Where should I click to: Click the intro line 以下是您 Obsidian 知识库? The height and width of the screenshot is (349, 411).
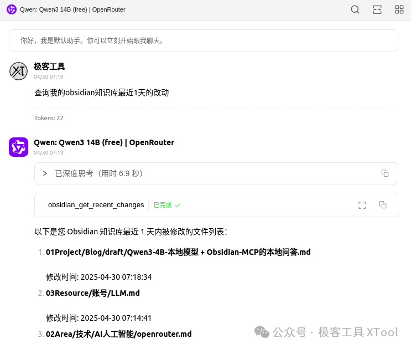coord(131,232)
